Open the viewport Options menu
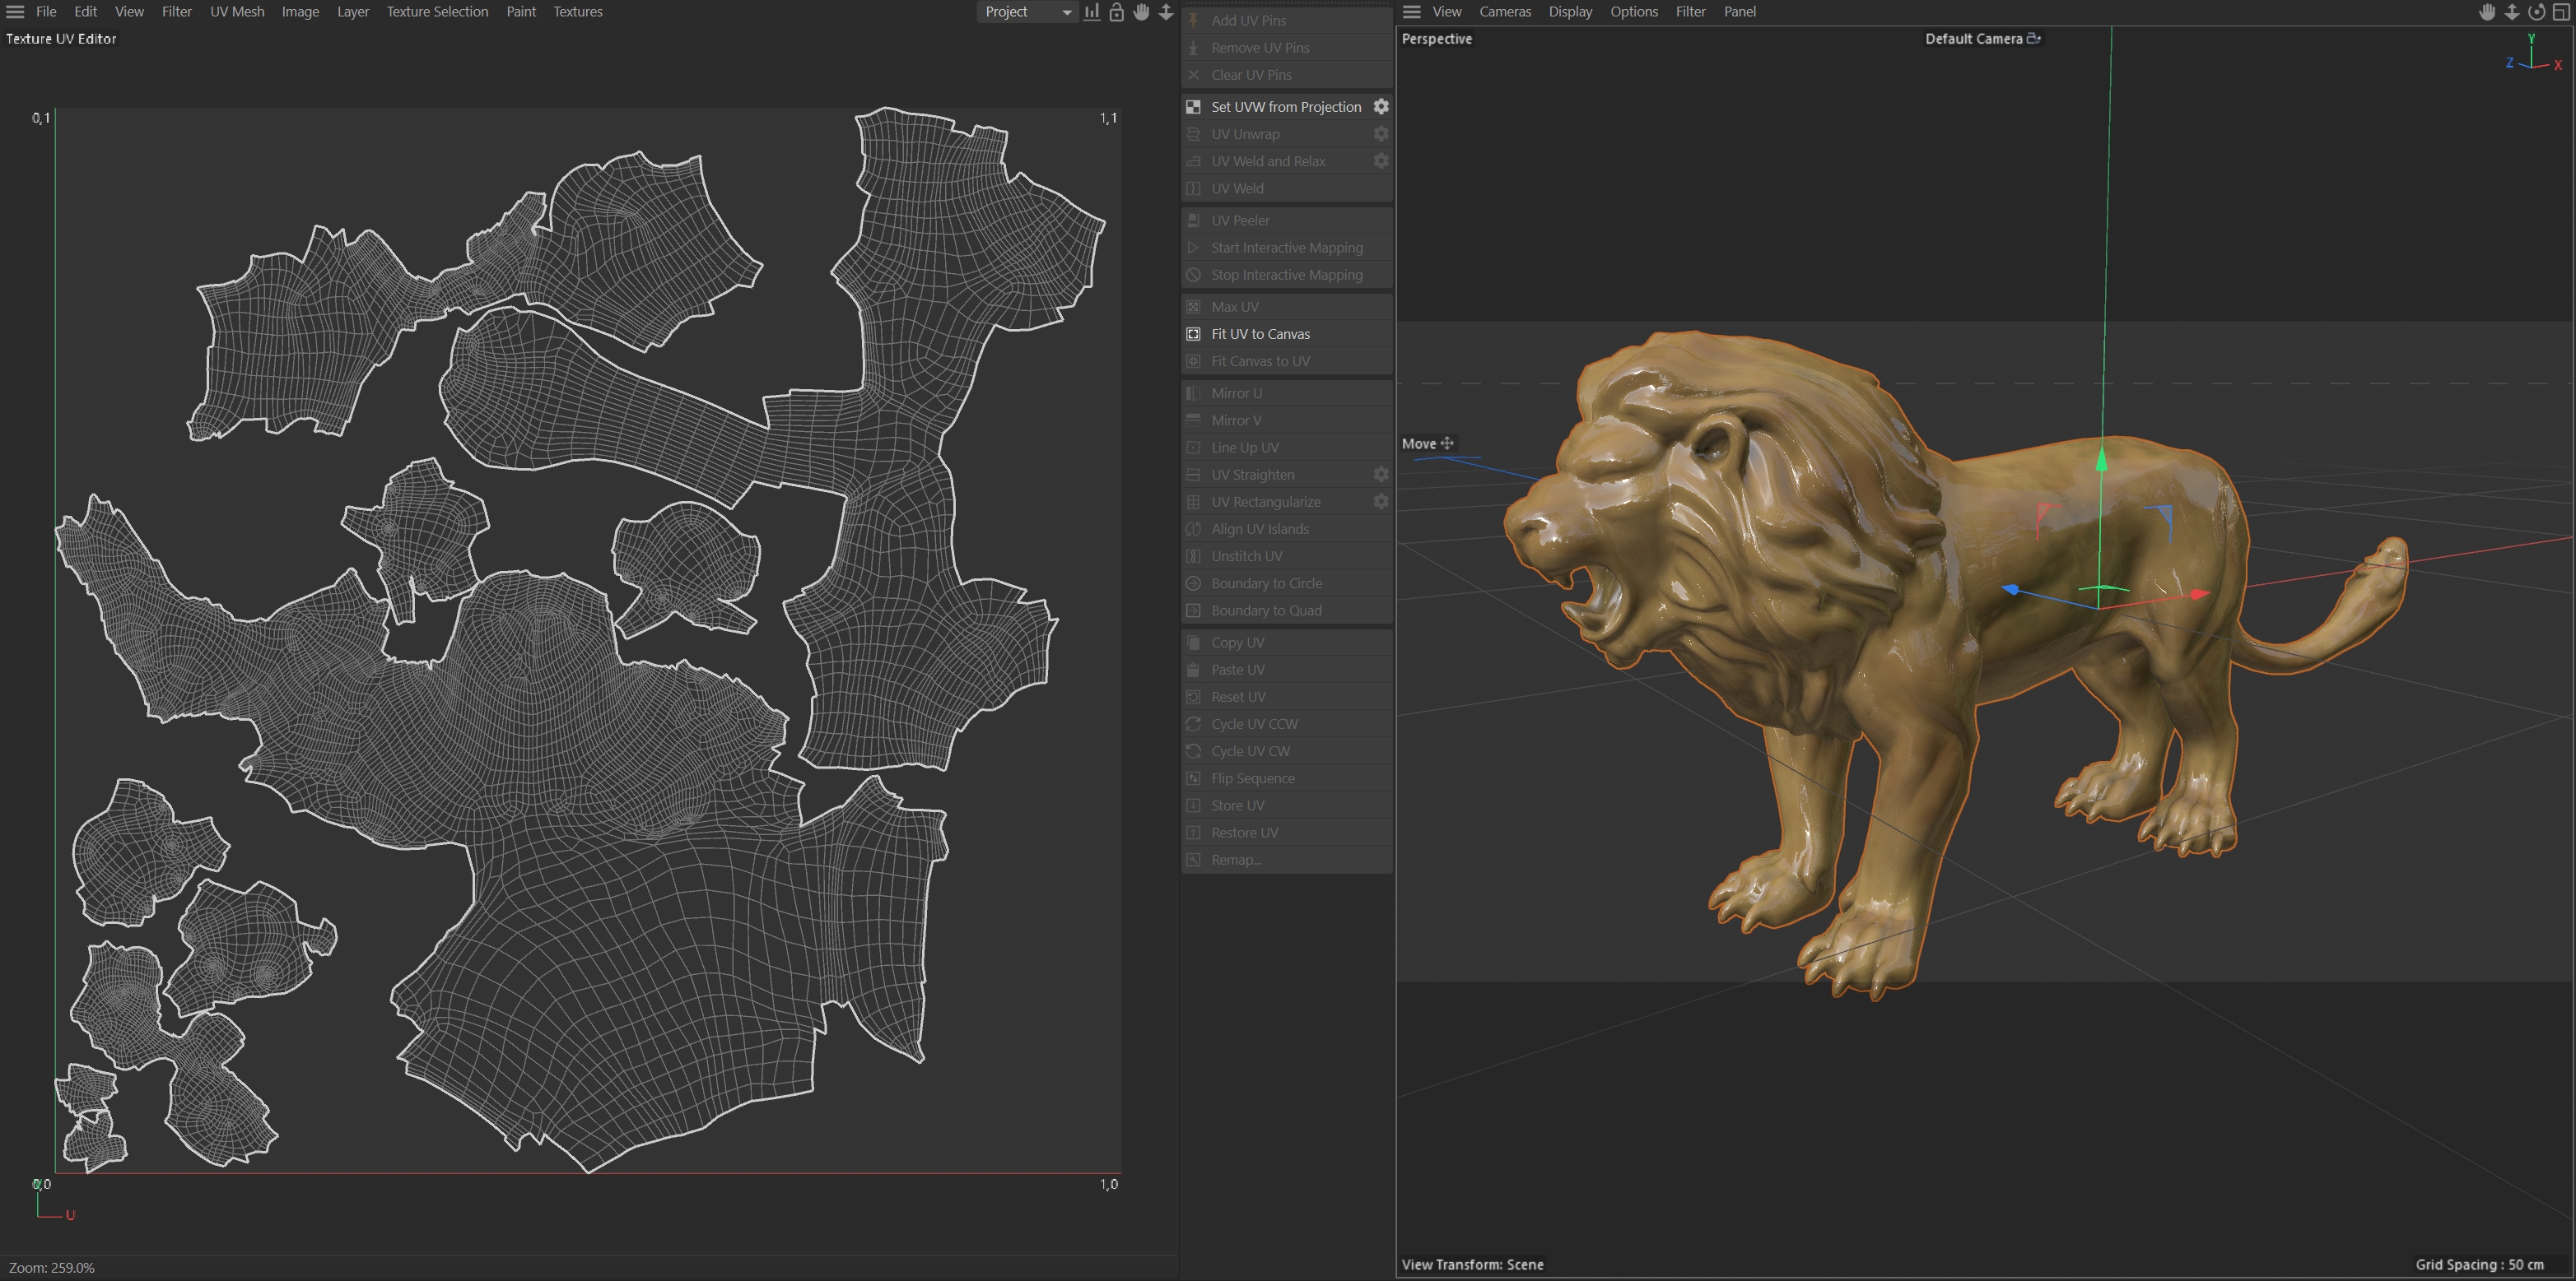This screenshot has width=2576, height=1281. 1634,12
